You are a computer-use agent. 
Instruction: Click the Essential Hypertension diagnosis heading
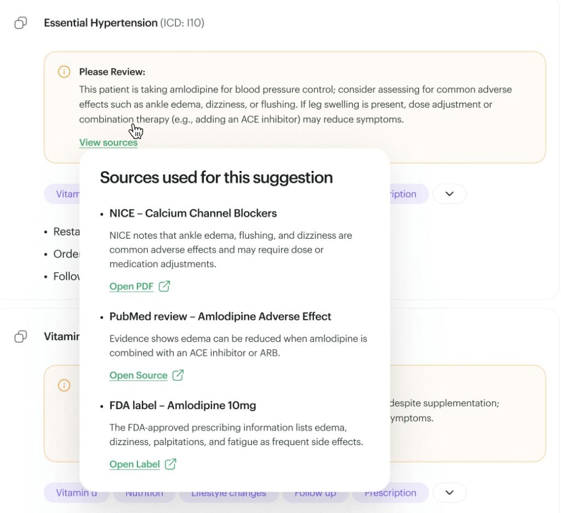[x=101, y=23]
